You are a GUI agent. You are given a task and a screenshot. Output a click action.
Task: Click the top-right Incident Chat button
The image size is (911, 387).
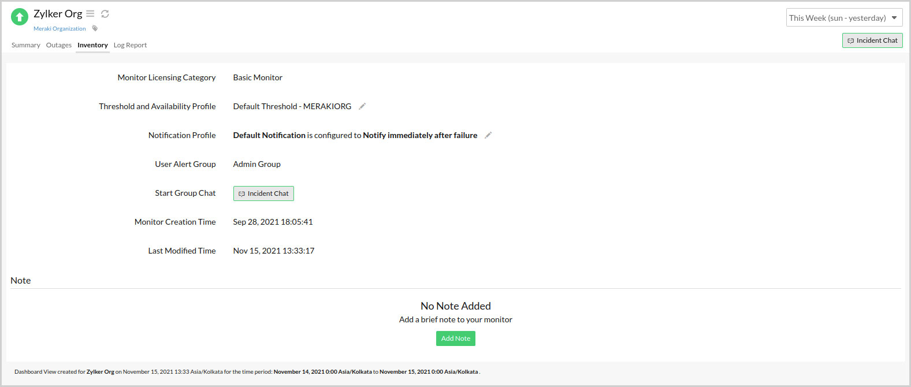(872, 40)
